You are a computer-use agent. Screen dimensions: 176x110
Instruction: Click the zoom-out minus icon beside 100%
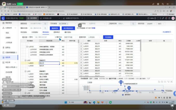pos(148,18)
